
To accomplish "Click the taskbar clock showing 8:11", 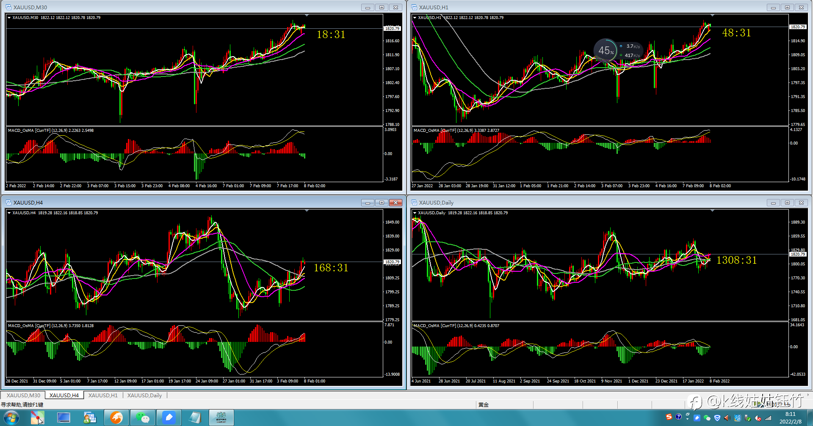I will point(790,418).
